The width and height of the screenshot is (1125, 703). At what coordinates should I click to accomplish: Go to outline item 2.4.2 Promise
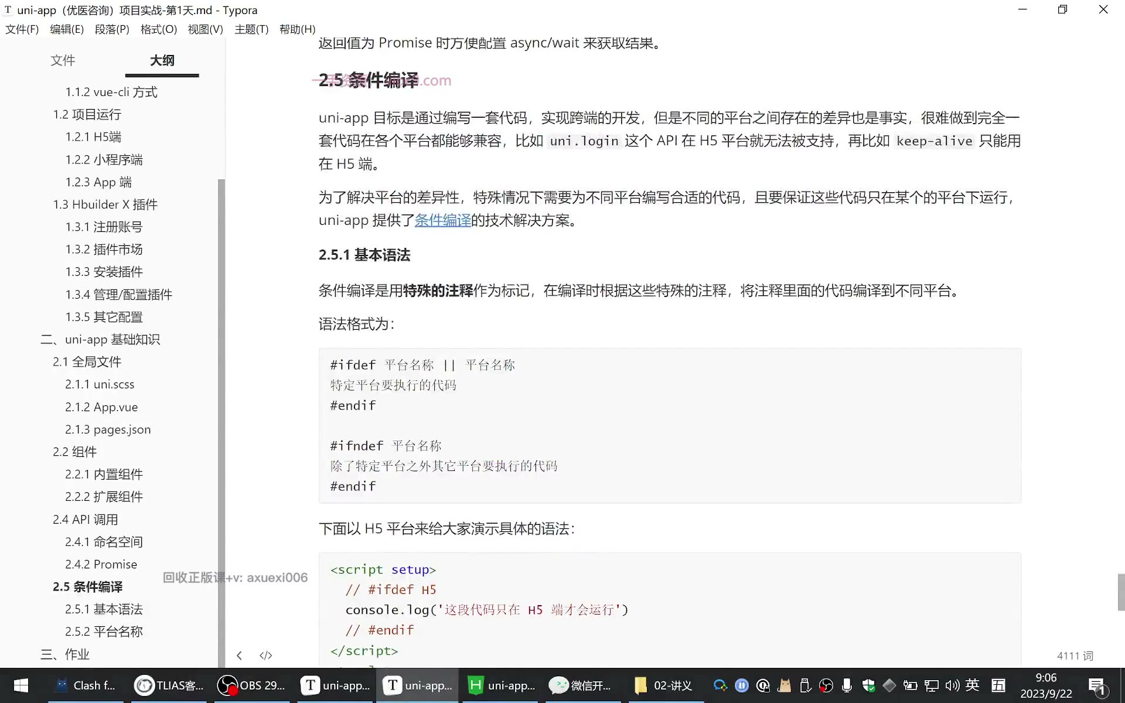(x=101, y=564)
